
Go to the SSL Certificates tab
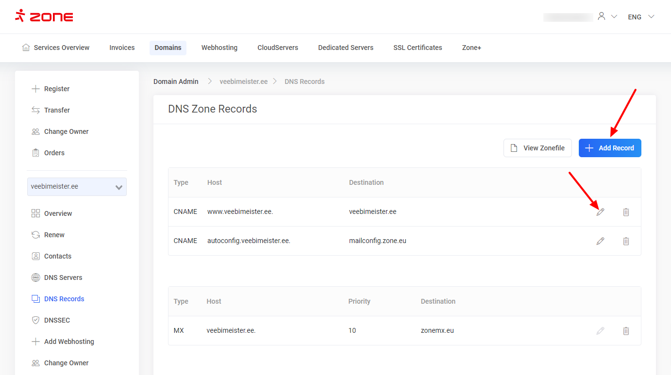click(418, 48)
